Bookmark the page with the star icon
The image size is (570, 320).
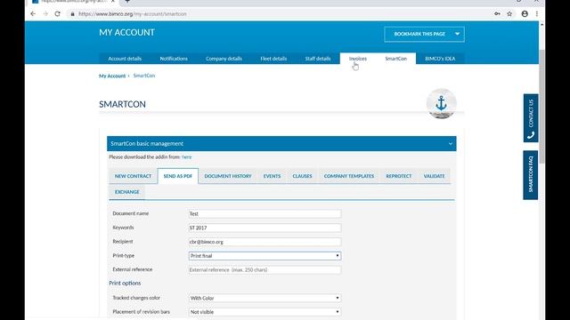click(509, 14)
